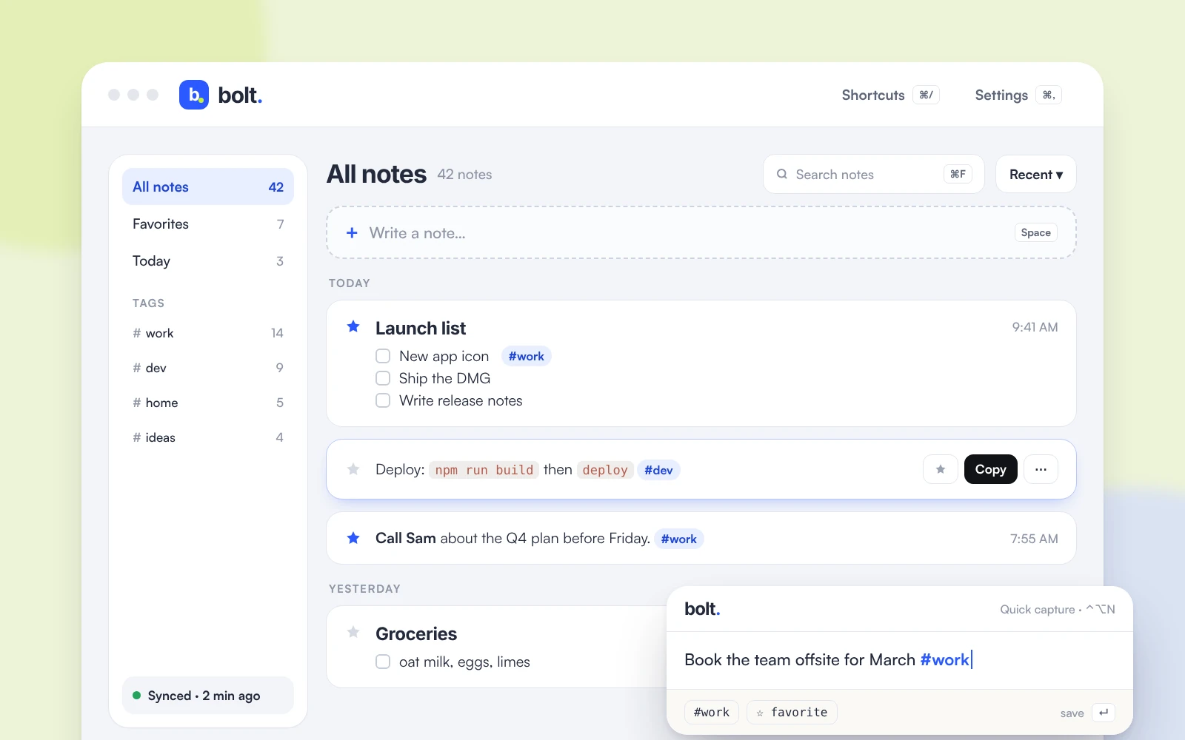Check the oat milk, eggs, limes item
This screenshot has height=740, width=1185.
[383, 662]
